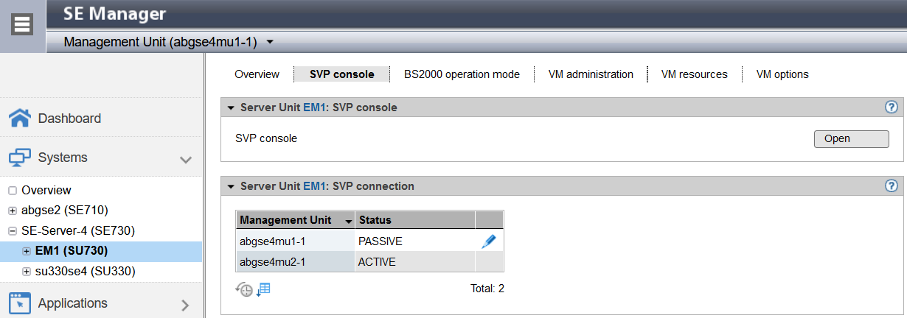
Task: Sort table by Management Unit column
Action: click(347, 220)
